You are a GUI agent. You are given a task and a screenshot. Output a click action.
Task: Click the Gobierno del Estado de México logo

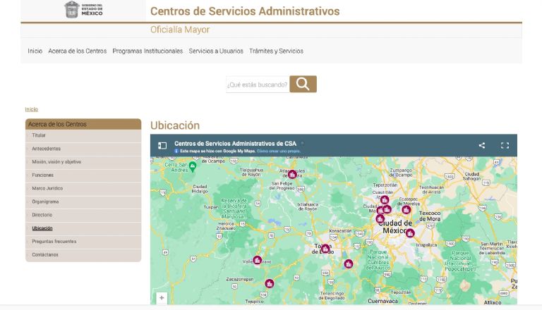pos(84,9)
